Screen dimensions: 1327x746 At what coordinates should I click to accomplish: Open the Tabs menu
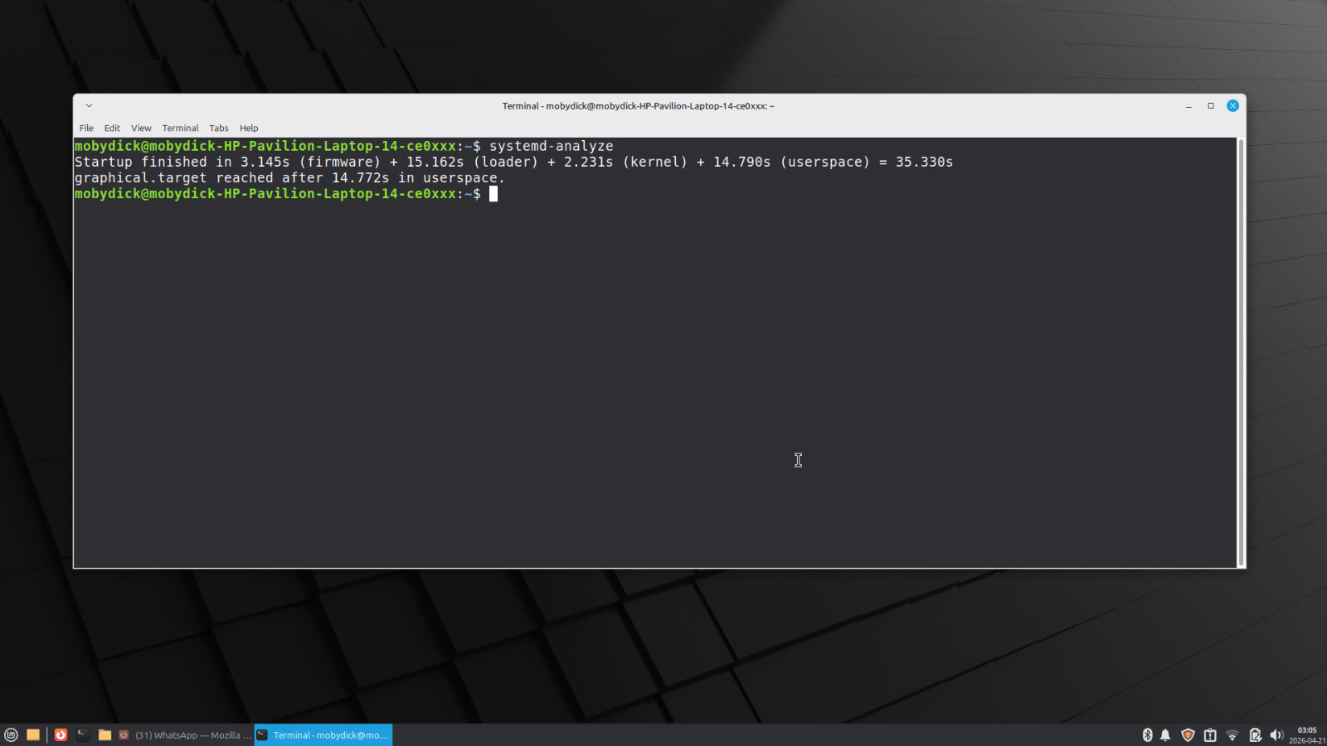tap(219, 128)
